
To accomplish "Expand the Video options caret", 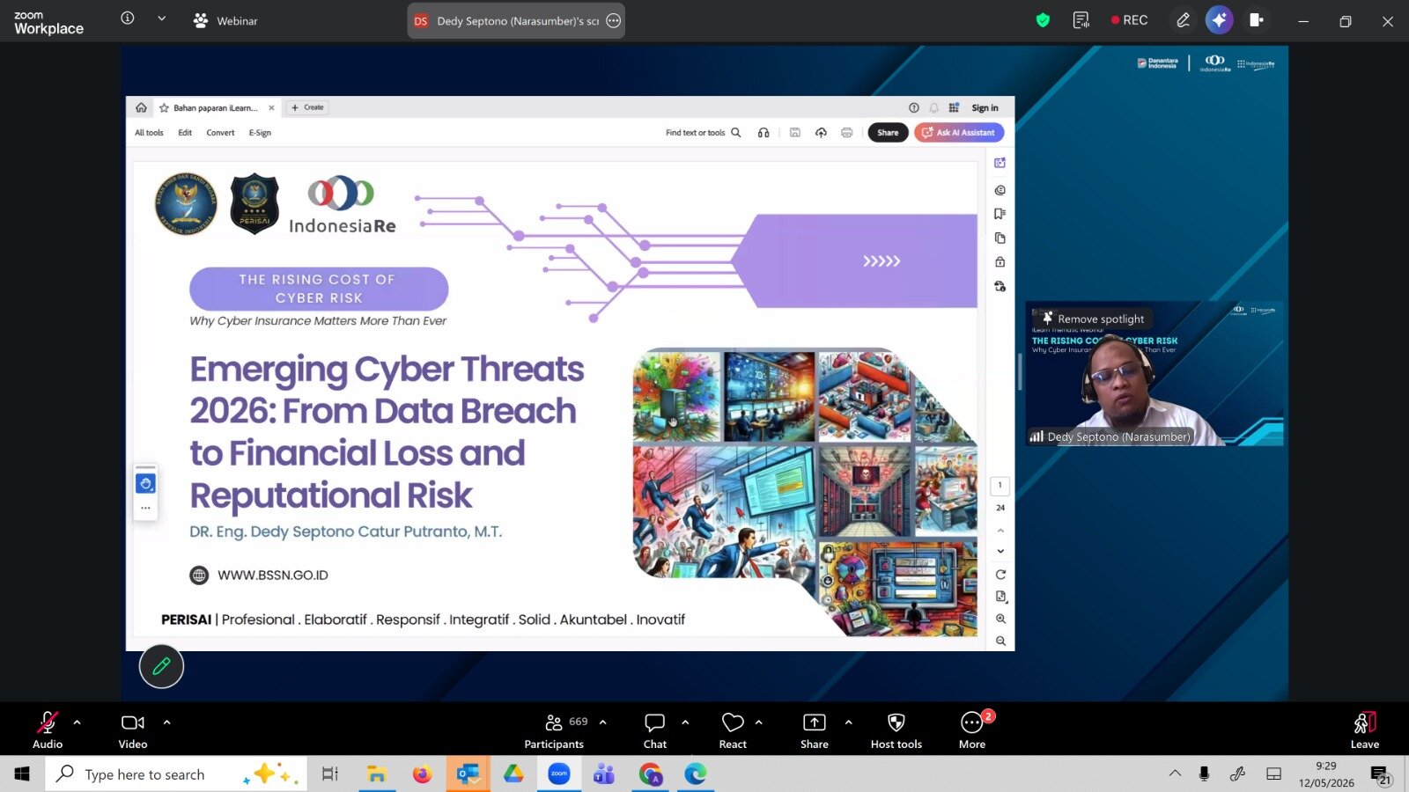I will click(167, 722).
